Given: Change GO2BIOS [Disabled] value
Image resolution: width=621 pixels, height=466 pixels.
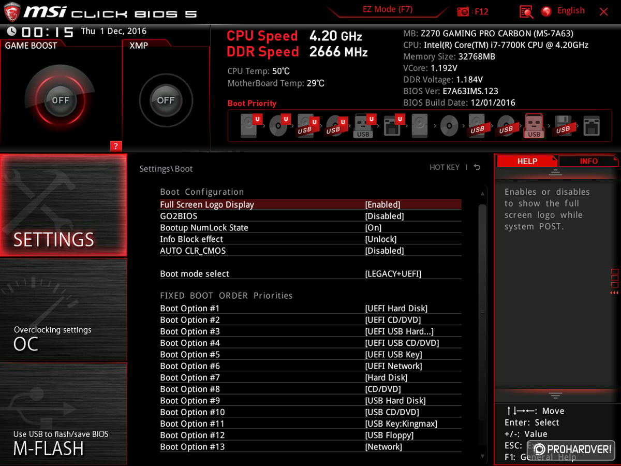Looking at the screenshot, I should click(x=385, y=216).
